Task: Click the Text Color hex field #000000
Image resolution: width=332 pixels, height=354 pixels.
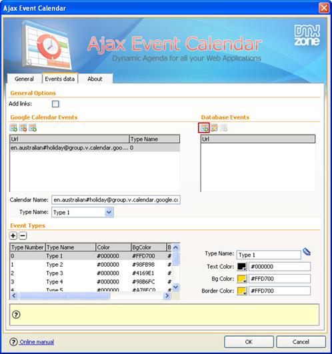Action: (279, 267)
